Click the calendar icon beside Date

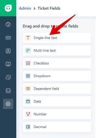click(28, 101)
